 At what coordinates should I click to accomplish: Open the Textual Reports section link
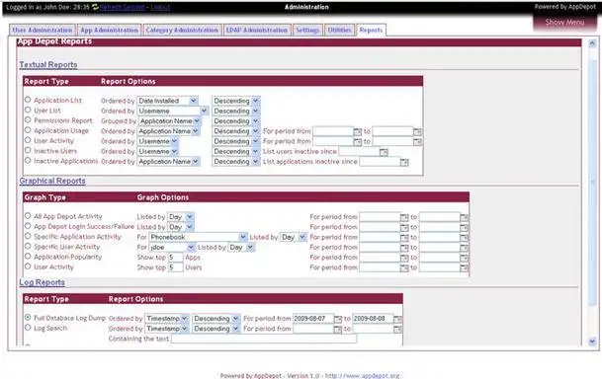tap(48, 65)
